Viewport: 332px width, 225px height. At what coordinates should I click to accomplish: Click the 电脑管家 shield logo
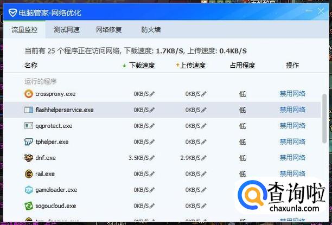pos(12,13)
